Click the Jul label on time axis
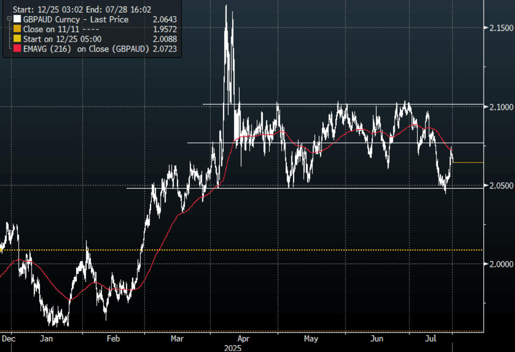 (430, 339)
